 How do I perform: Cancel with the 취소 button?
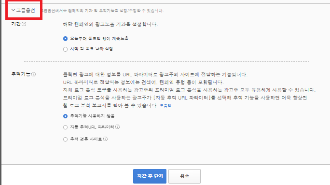coord(184,176)
